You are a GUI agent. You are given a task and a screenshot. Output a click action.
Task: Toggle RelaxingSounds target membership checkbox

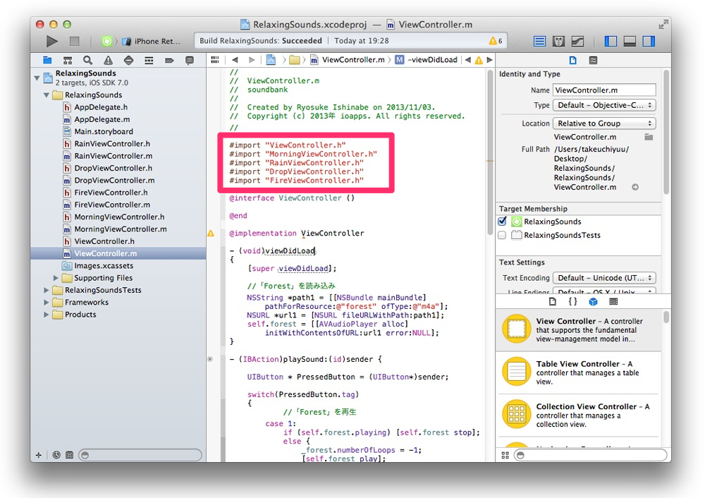coord(503,221)
